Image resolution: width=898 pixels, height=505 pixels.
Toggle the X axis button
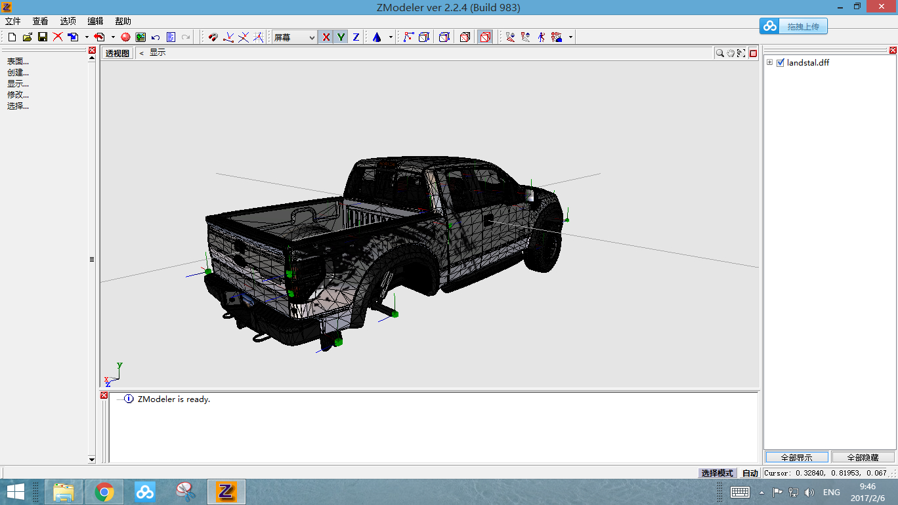coord(326,37)
